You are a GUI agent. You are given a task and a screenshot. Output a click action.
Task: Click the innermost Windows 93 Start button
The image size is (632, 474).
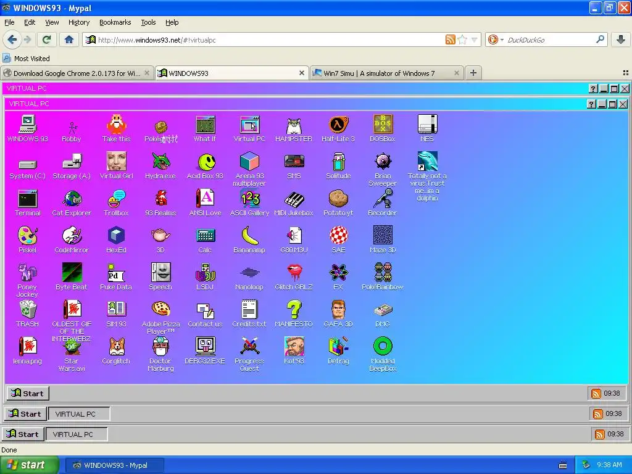[28, 393]
